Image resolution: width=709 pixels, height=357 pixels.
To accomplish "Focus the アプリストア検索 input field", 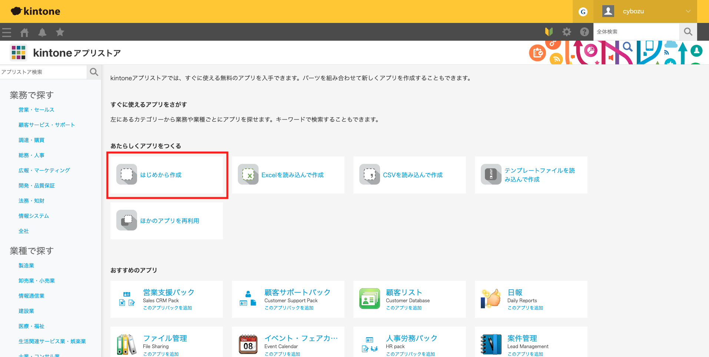I will point(43,72).
